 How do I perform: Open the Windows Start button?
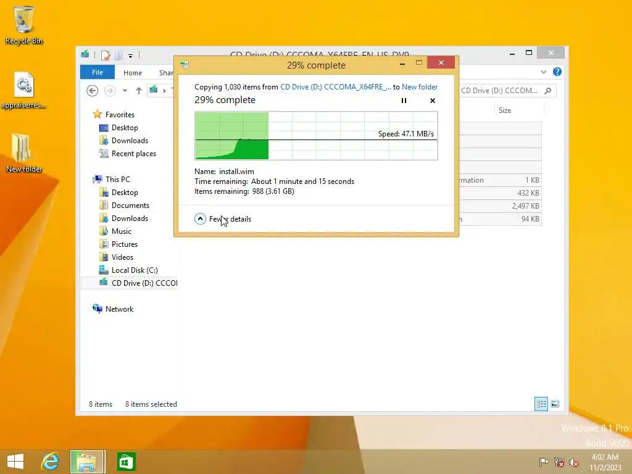point(15,462)
